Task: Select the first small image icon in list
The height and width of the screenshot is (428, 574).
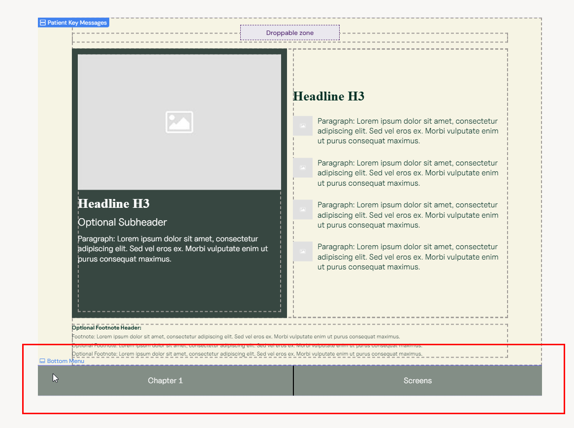Action: [x=303, y=126]
